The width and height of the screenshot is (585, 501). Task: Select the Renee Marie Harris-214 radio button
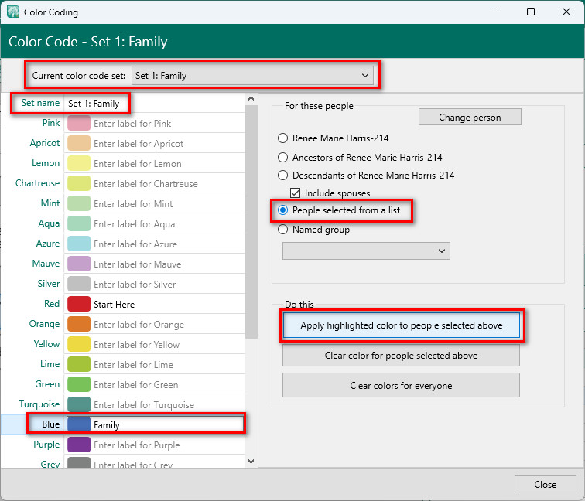click(x=282, y=138)
